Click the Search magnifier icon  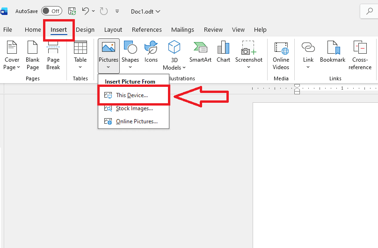[x=369, y=11]
